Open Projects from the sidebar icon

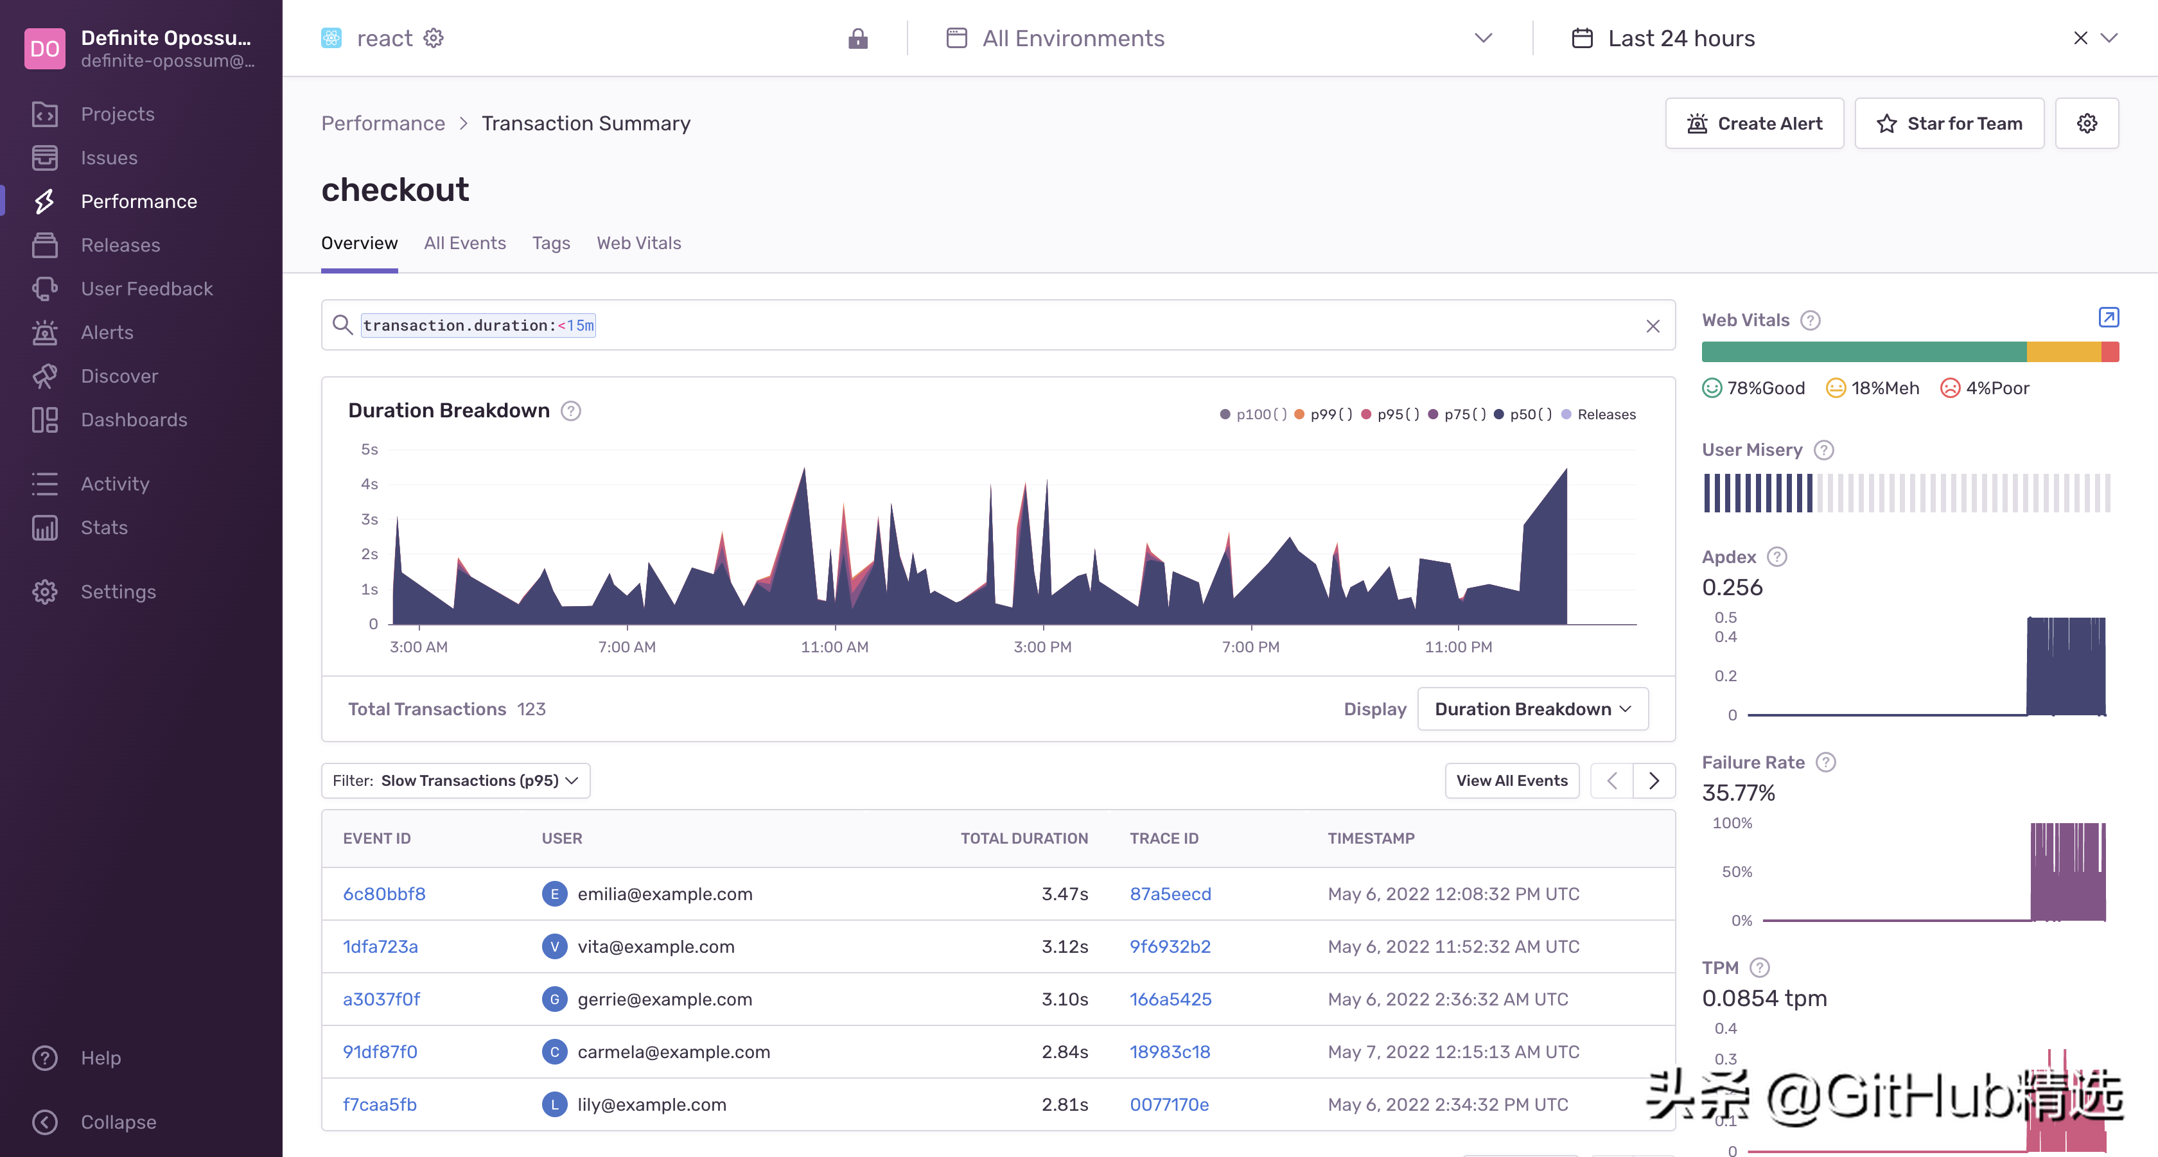(44, 114)
